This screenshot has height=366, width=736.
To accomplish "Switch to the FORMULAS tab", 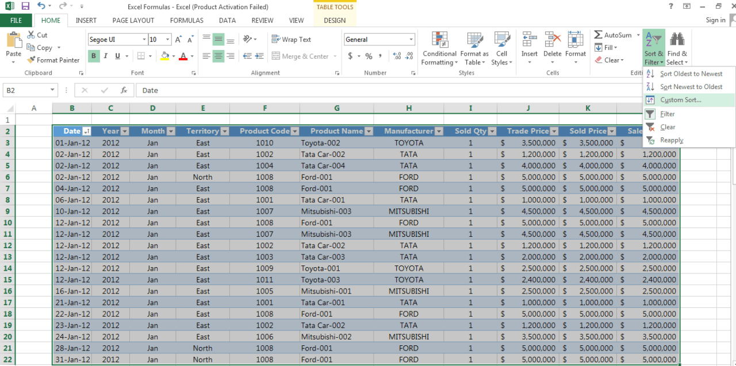I will [187, 20].
